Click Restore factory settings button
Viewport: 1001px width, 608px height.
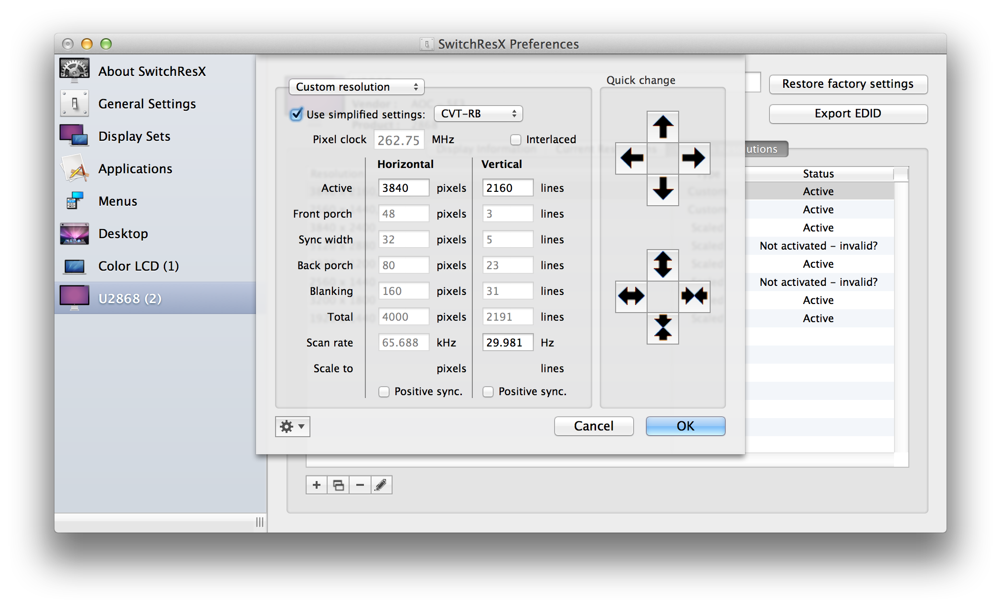[848, 84]
